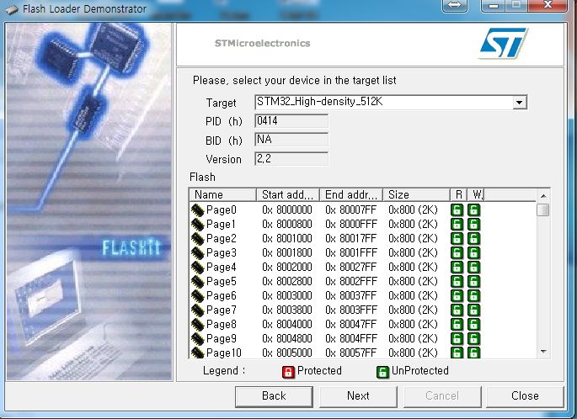This screenshot has width=577, height=419.
Task: Click start address 0x 8000800
Action: [x=287, y=224]
